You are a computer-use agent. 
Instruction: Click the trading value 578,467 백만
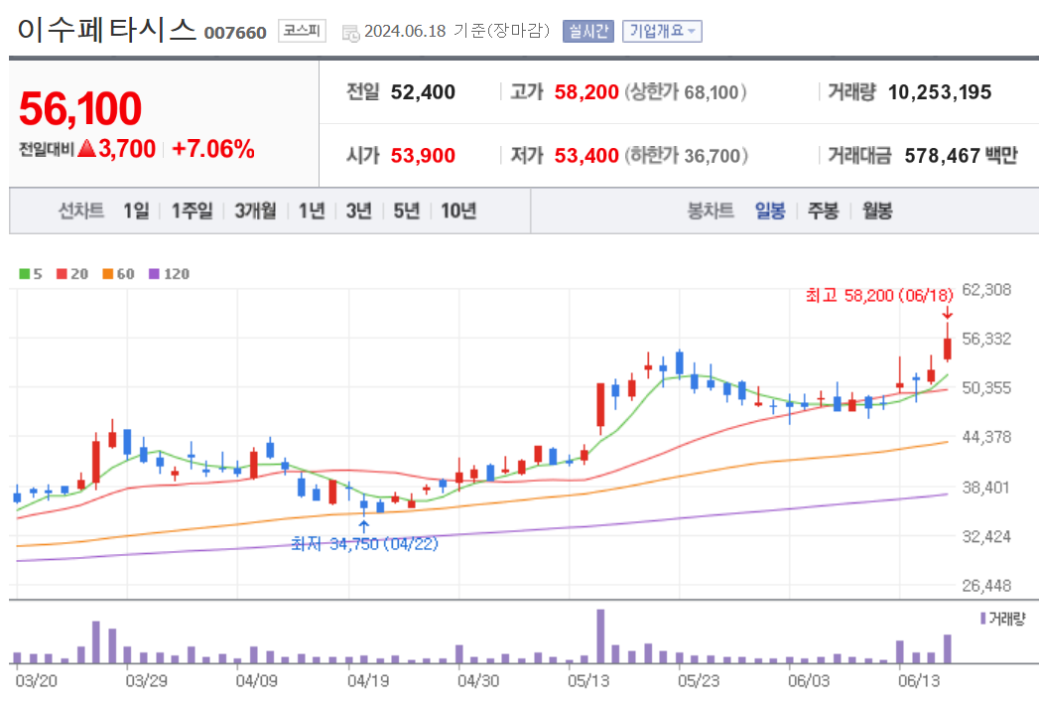[961, 156]
